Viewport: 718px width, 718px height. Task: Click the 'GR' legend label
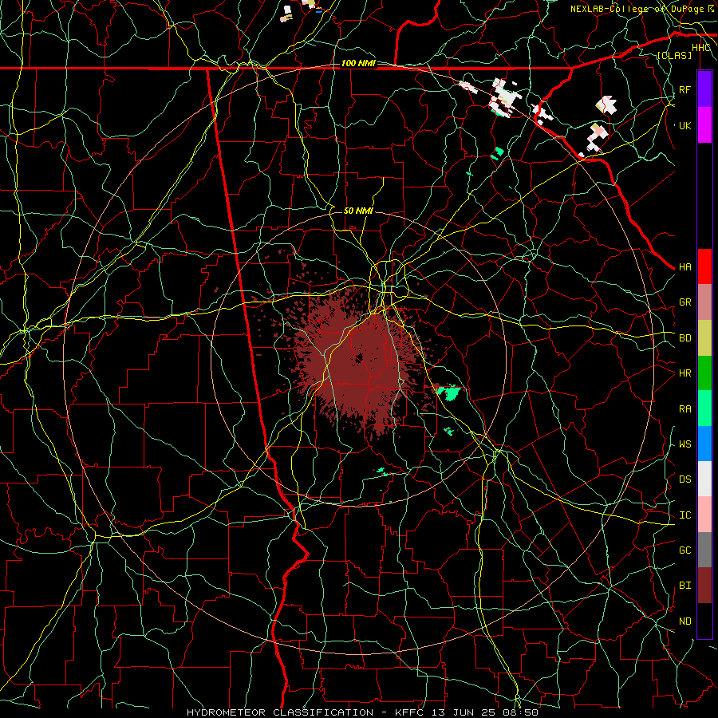click(684, 302)
